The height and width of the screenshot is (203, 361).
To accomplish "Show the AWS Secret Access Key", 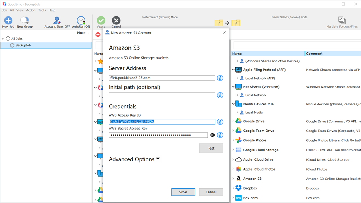I will pyautogui.click(x=213, y=135).
